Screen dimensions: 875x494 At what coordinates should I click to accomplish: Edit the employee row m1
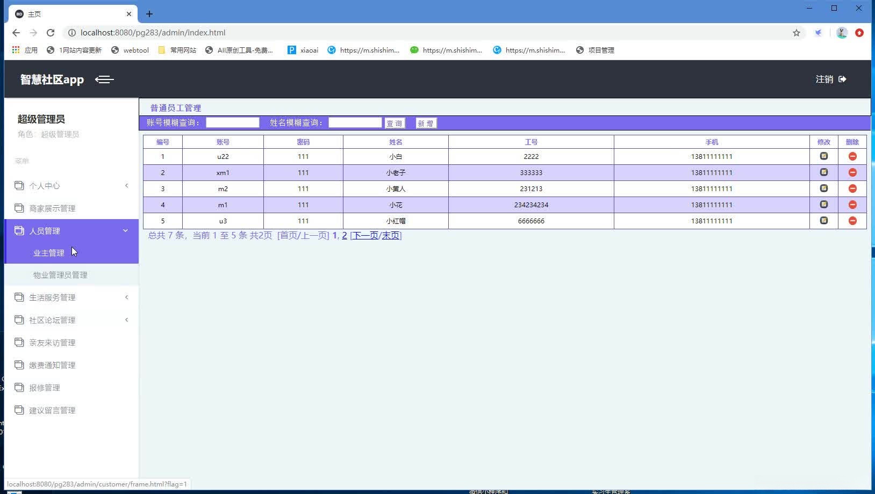click(823, 205)
